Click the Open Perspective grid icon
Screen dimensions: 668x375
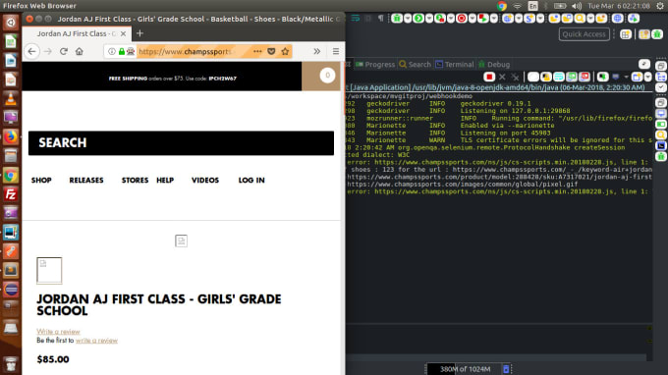pyautogui.click(x=626, y=34)
